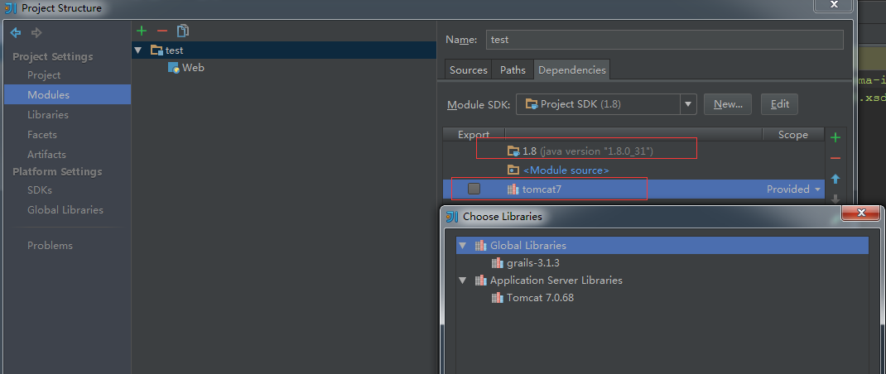Click the tomcat7 library icon

point(513,189)
